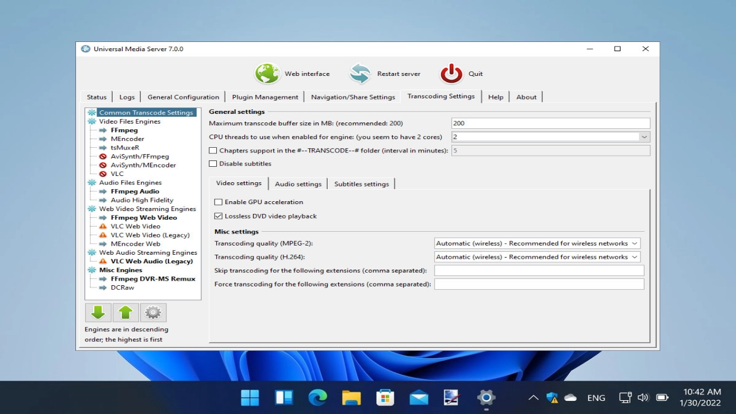
Task: Click the disabled icon next to AviSynth/FFmpeg
Action: 103,156
